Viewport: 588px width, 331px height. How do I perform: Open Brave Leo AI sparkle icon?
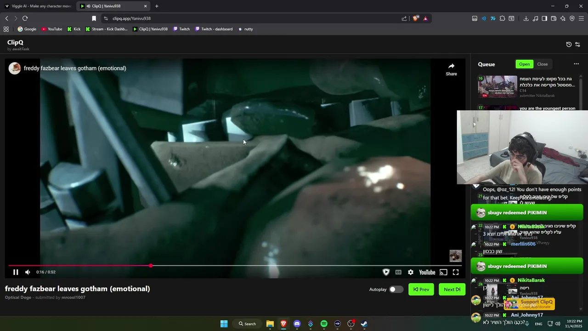point(563,18)
